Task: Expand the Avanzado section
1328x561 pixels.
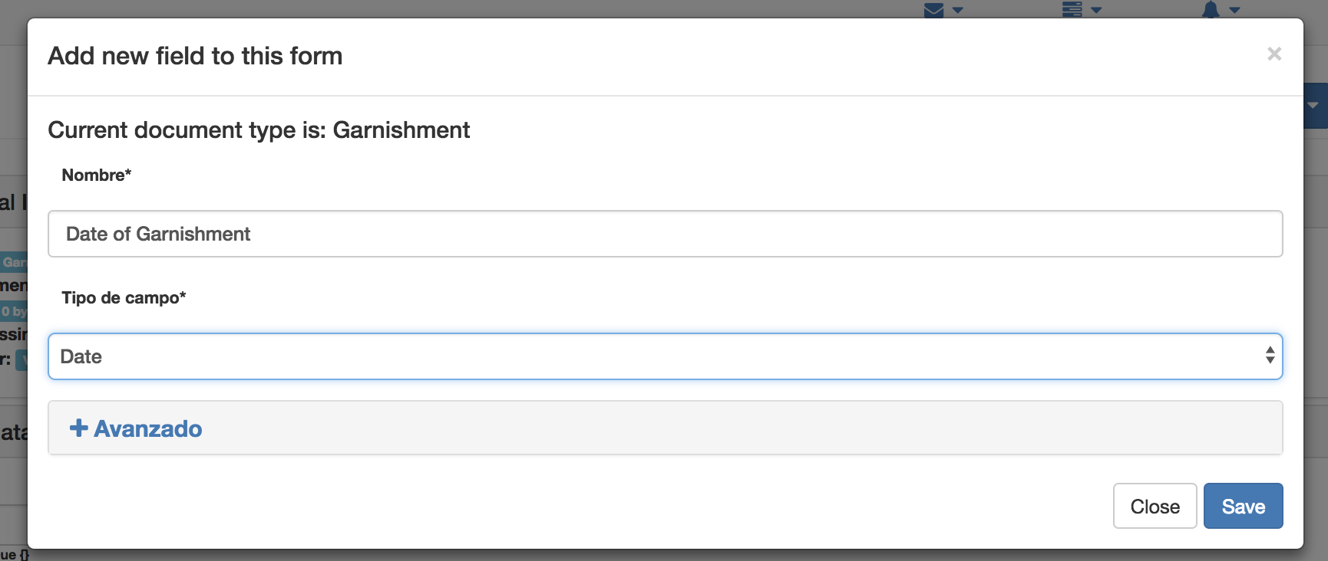Action: tap(136, 428)
